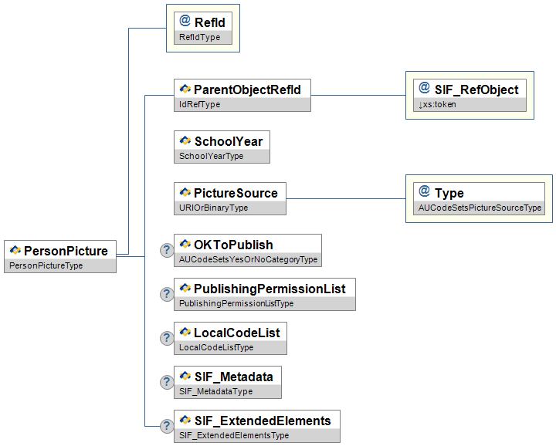Viewport: 556px width, 446px height.
Task: Open the PersonPicture root element
Action: coord(65,250)
